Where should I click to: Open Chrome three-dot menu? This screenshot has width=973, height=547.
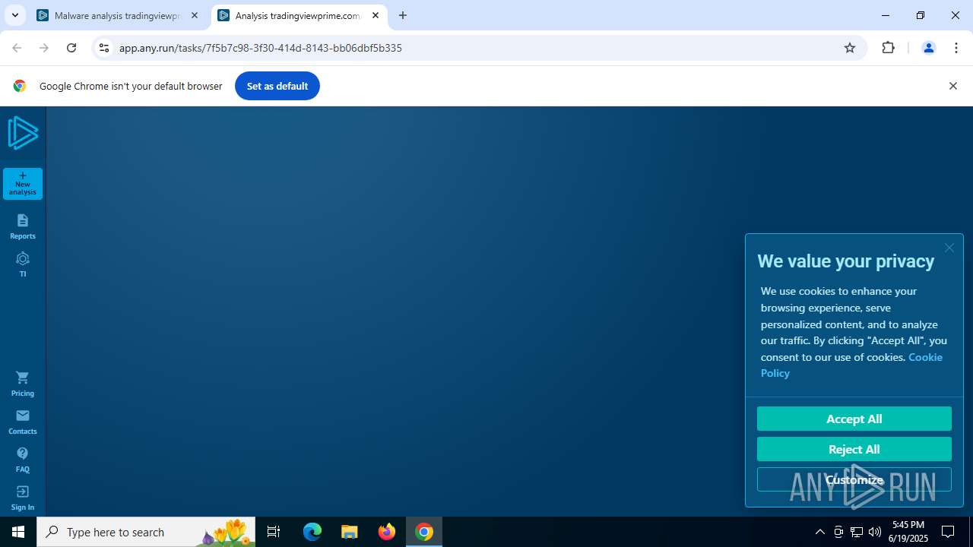point(956,48)
